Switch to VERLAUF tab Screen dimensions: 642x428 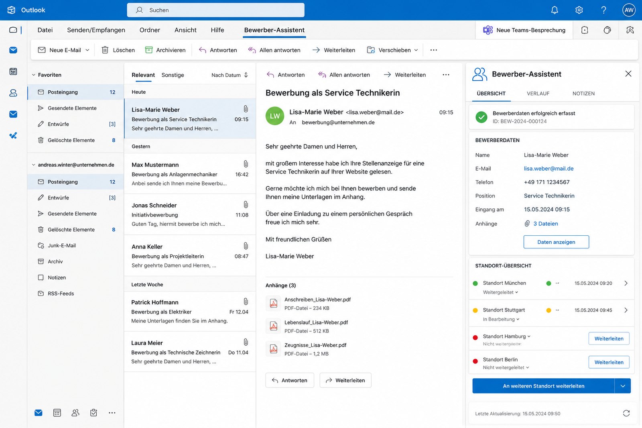538,94
